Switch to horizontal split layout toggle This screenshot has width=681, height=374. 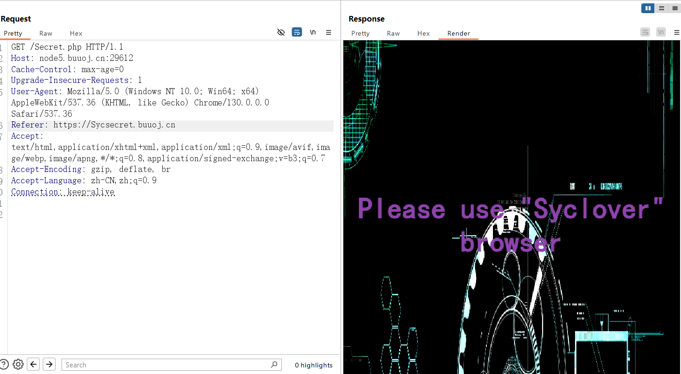coord(661,8)
